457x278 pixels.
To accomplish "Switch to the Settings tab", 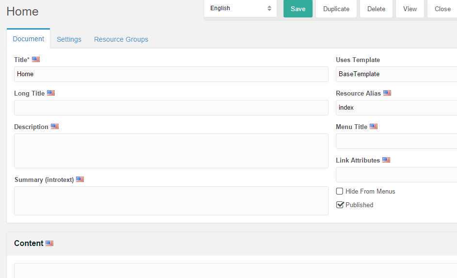I will pos(69,39).
